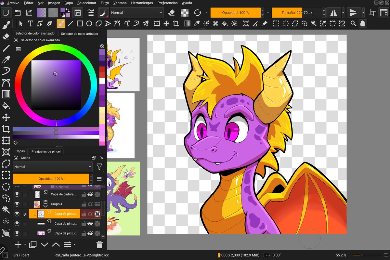Select the Text tool
Image resolution: width=390 pixels, height=260 pixels.
click(31, 23)
